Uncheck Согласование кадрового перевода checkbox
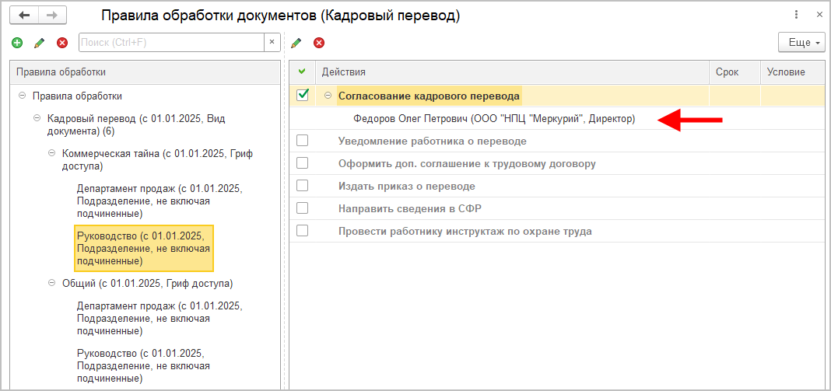The width and height of the screenshot is (831, 391). [x=303, y=96]
